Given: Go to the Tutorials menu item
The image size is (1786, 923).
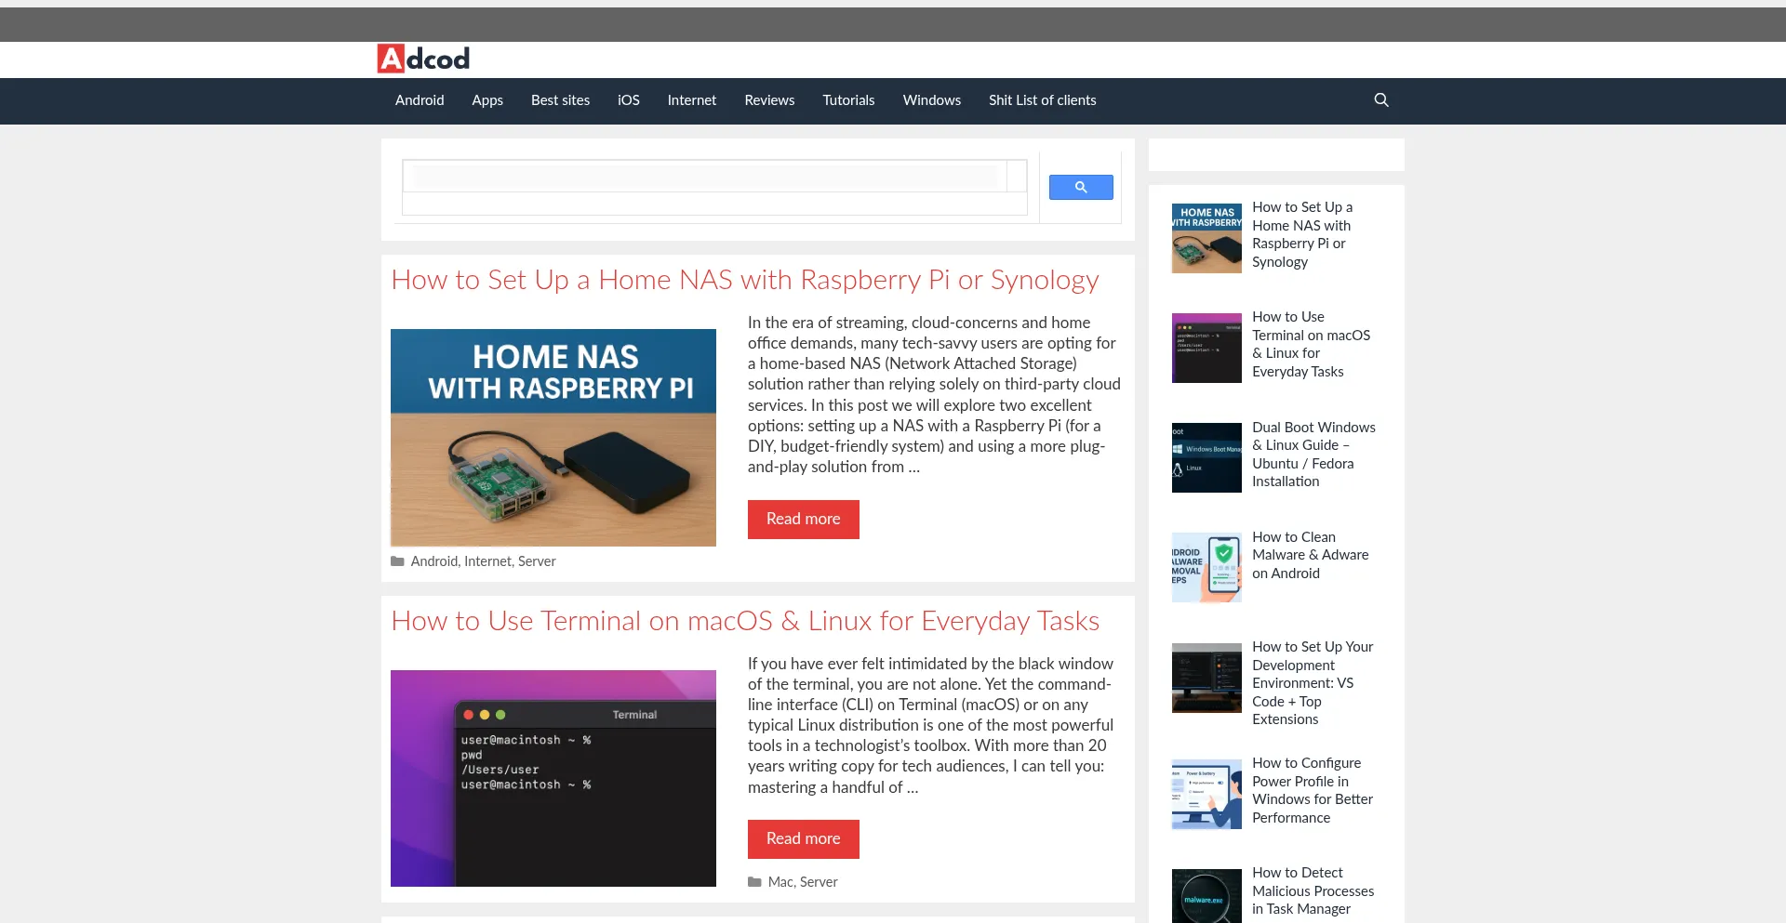Looking at the screenshot, I should tap(848, 100).
